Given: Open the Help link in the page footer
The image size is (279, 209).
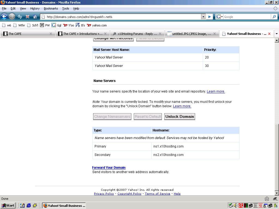Looking at the screenshot, I should coord(177,194).
